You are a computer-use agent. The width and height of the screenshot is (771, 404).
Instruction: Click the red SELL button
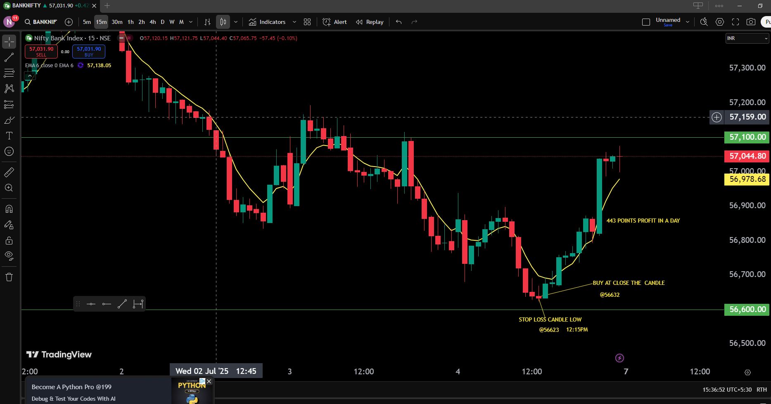[41, 51]
